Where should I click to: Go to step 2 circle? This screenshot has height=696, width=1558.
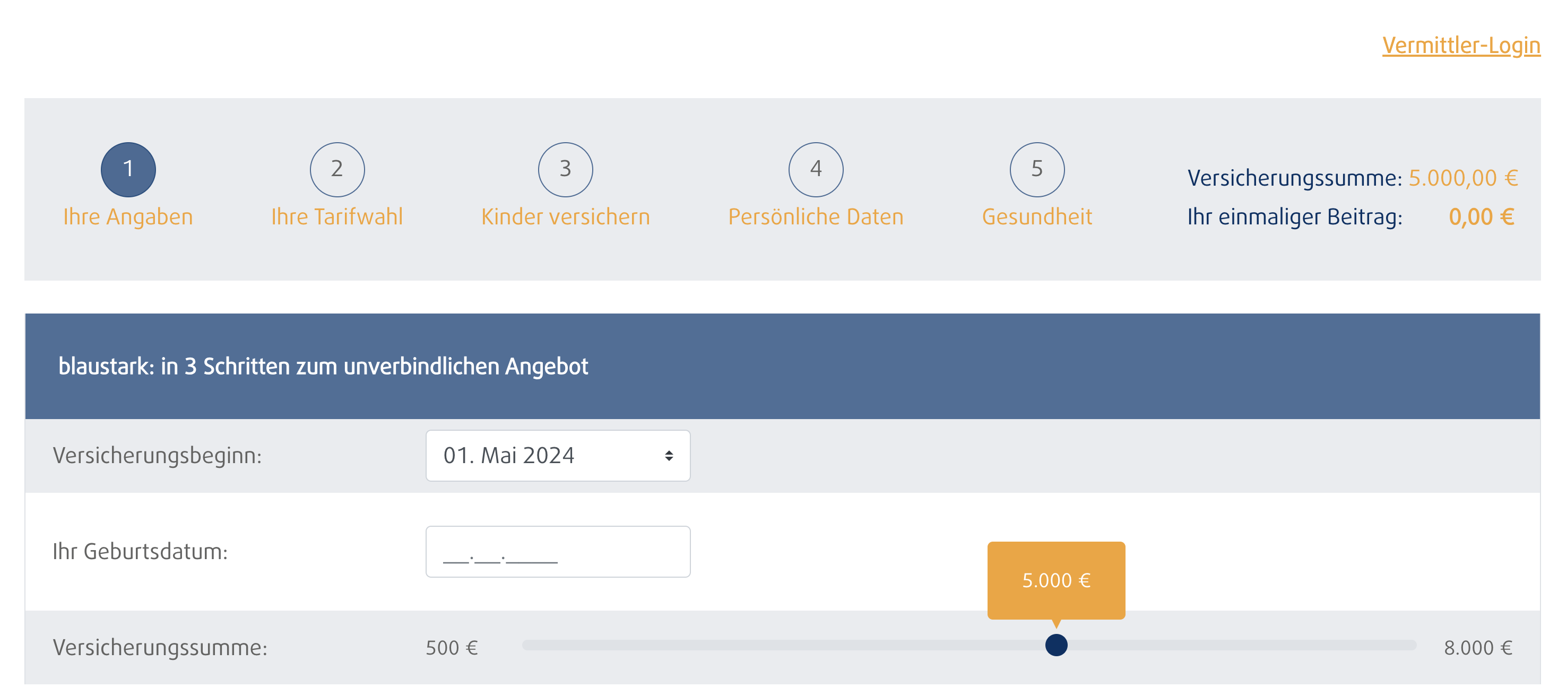point(337,169)
